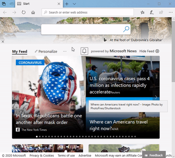Click the notification bell icon in feed

point(84,51)
